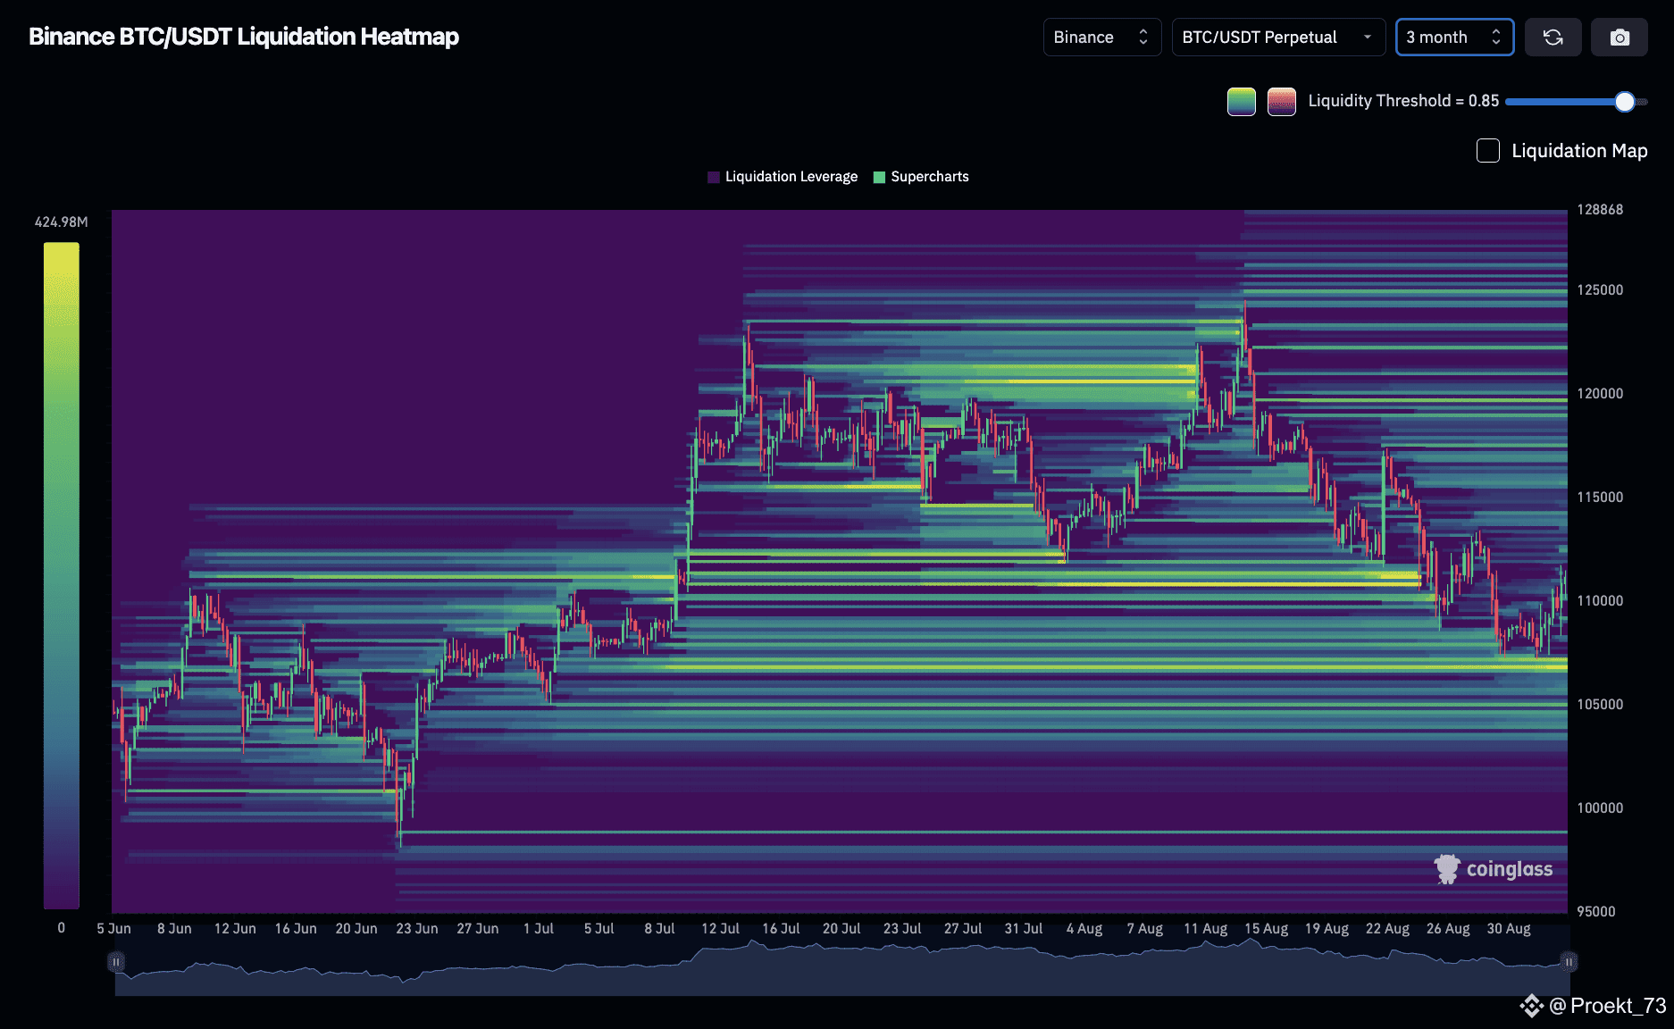Click the camera screenshot icon button

[1620, 38]
